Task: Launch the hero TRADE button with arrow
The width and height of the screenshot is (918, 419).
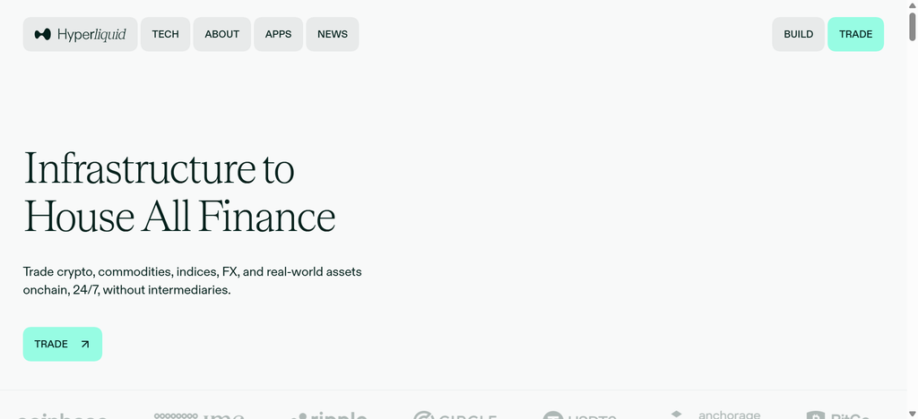Action: [x=63, y=344]
